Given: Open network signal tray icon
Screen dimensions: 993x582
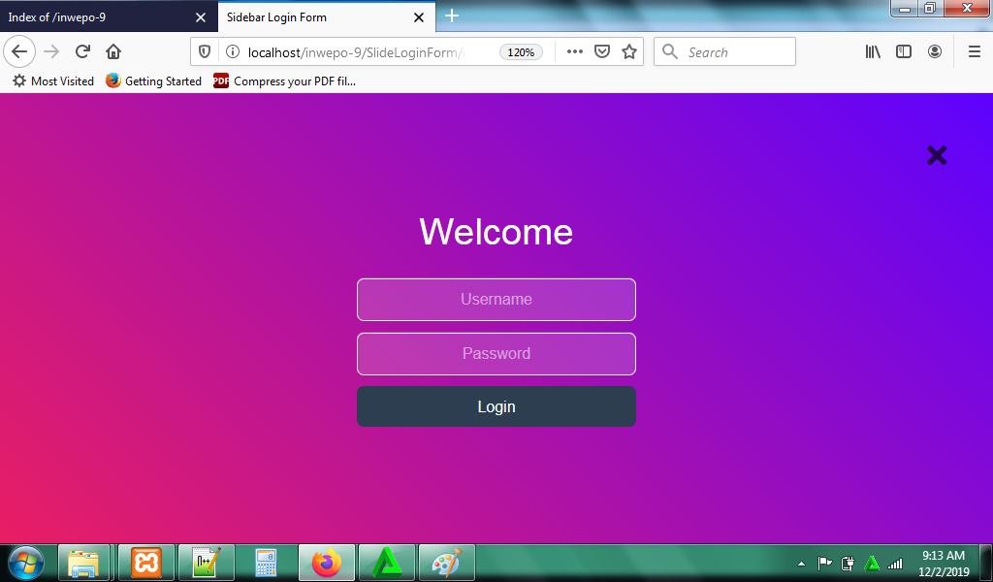Looking at the screenshot, I should 895,563.
